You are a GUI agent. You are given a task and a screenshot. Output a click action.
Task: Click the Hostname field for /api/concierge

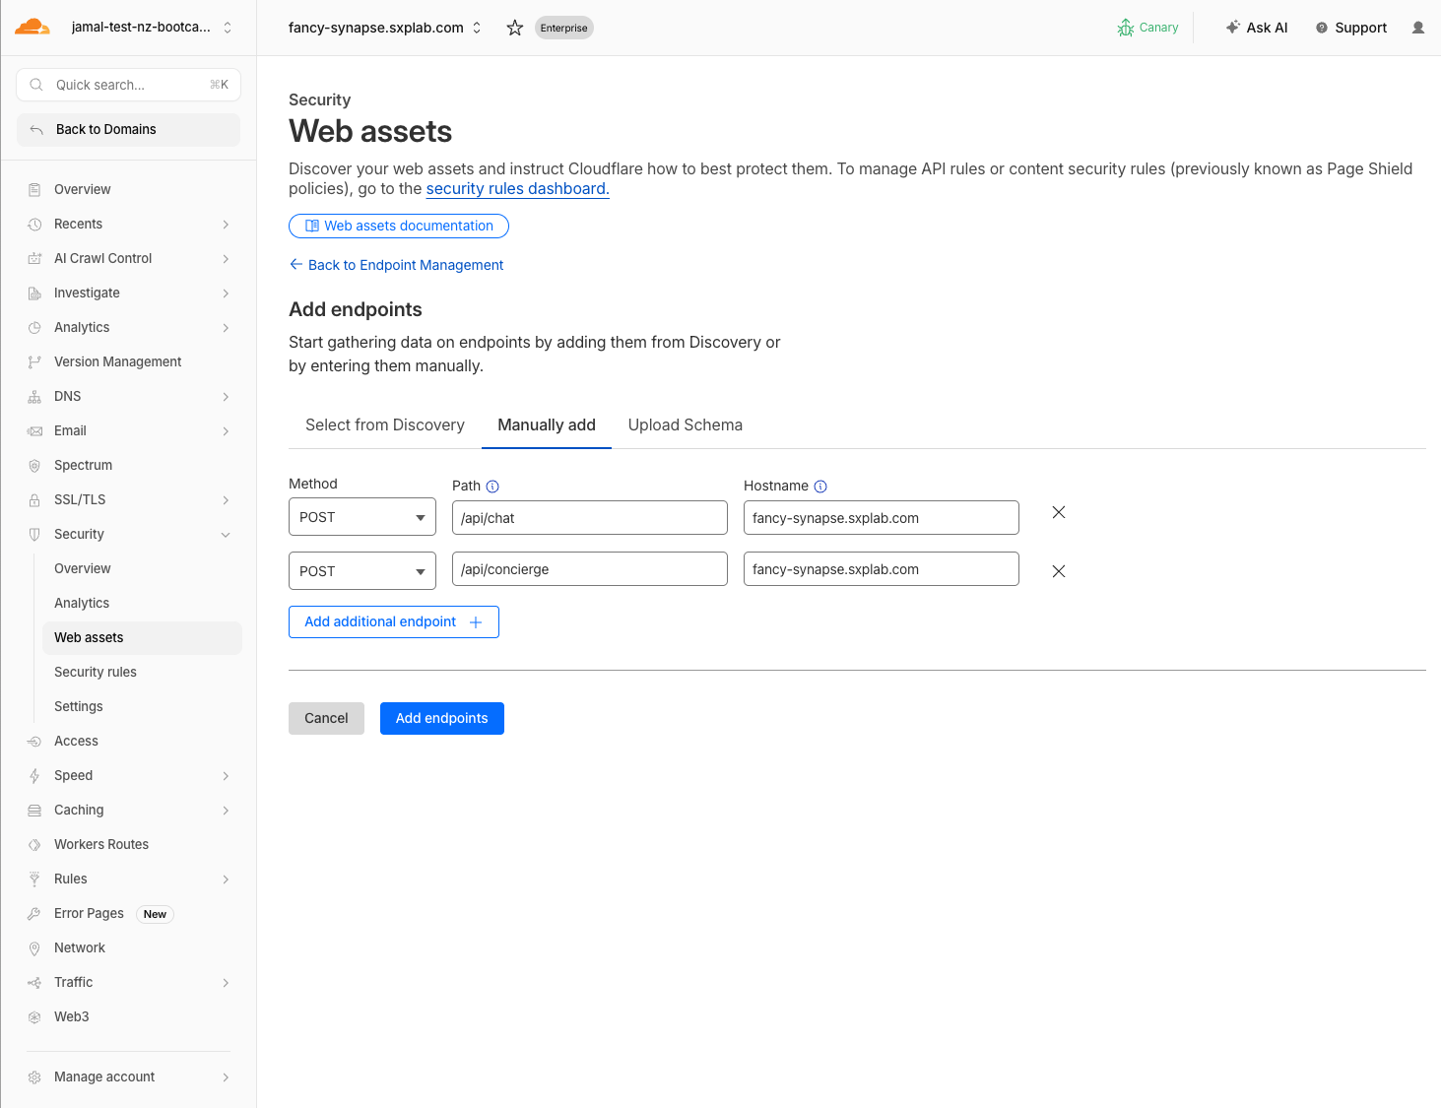[882, 569]
